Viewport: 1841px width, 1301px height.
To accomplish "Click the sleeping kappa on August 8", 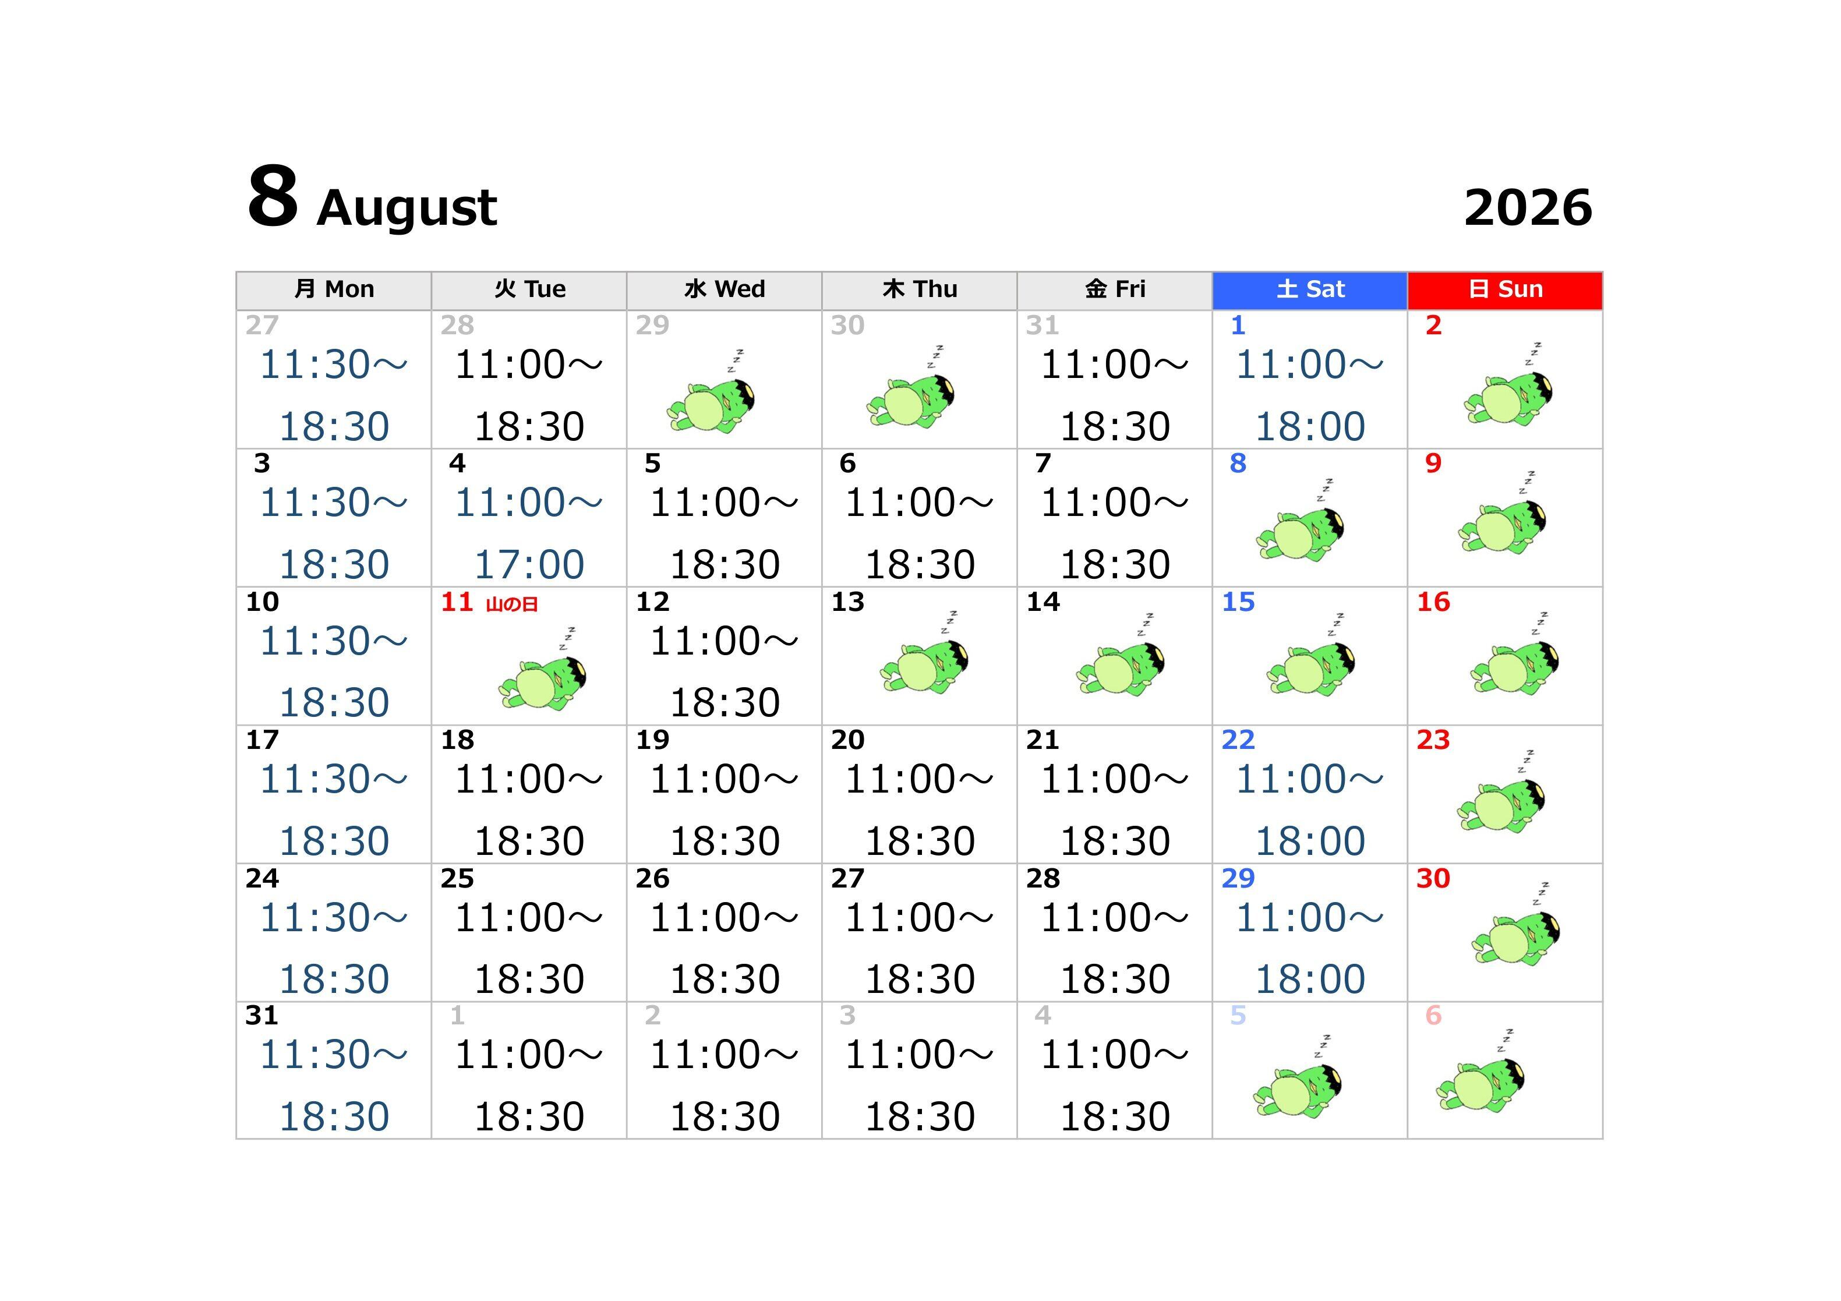I will click(1300, 520).
